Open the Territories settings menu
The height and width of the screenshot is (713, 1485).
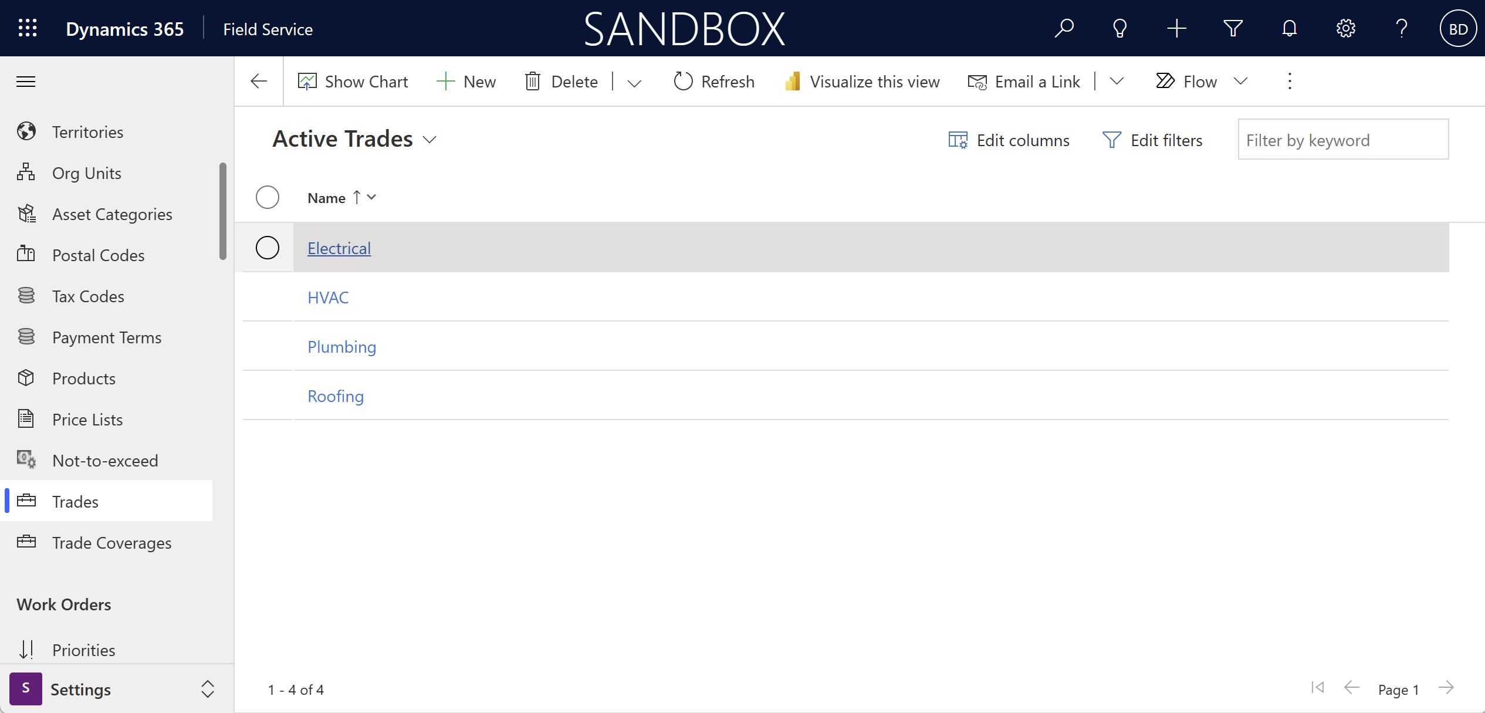pyautogui.click(x=88, y=131)
